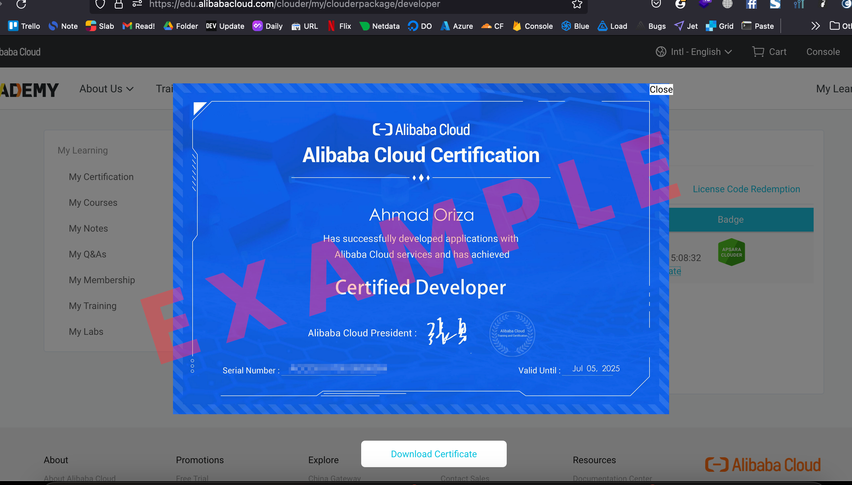Select My Membership in the sidebar

point(102,280)
